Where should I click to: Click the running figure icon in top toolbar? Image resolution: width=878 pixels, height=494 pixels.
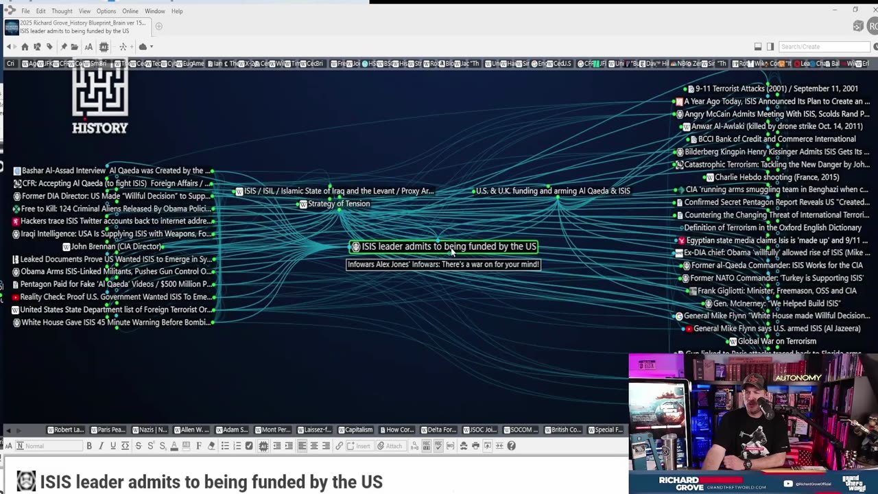(123, 47)
